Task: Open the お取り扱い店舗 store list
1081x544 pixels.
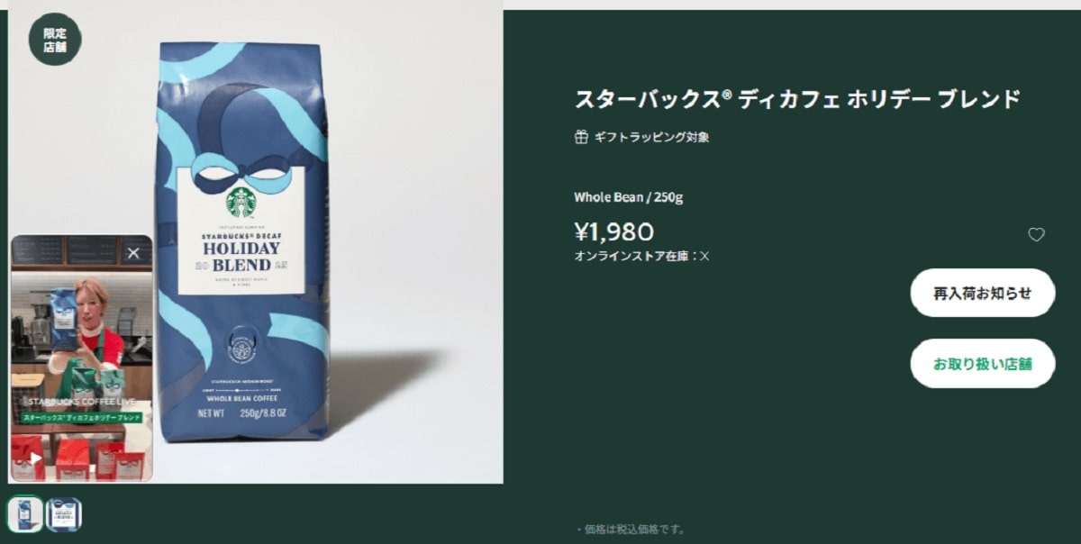Action: pyautogui.click(x=982, y=364)
